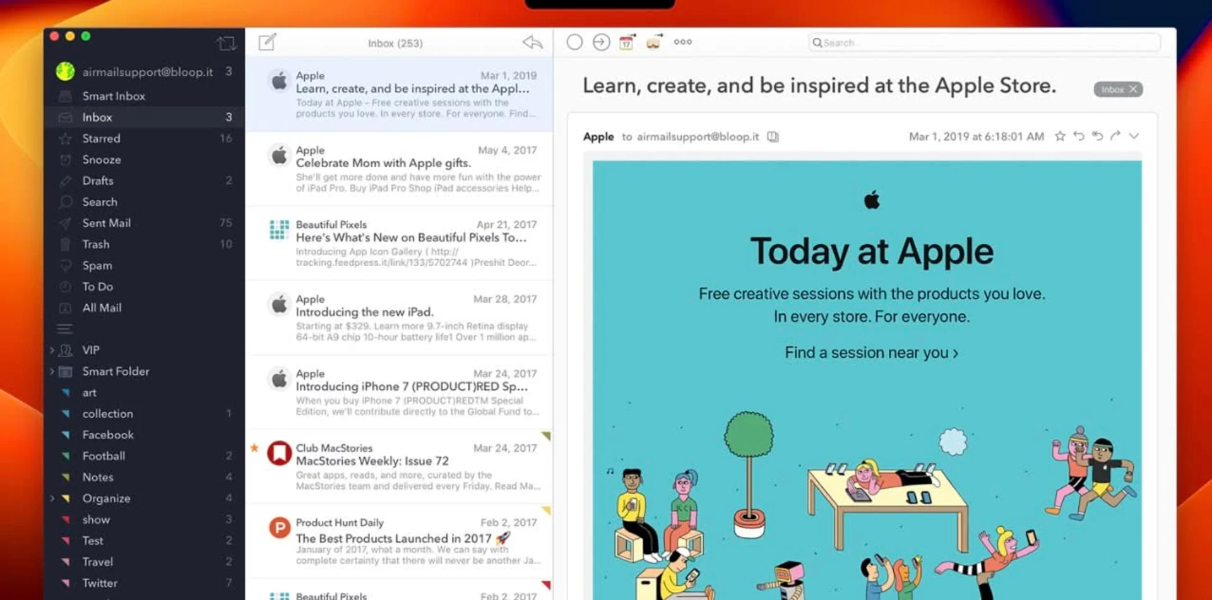
Task: Click the Today at Apple illustration
Action: 867,498
